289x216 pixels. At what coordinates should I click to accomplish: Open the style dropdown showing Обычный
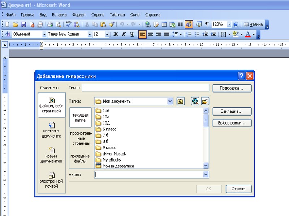pos(44,34)
